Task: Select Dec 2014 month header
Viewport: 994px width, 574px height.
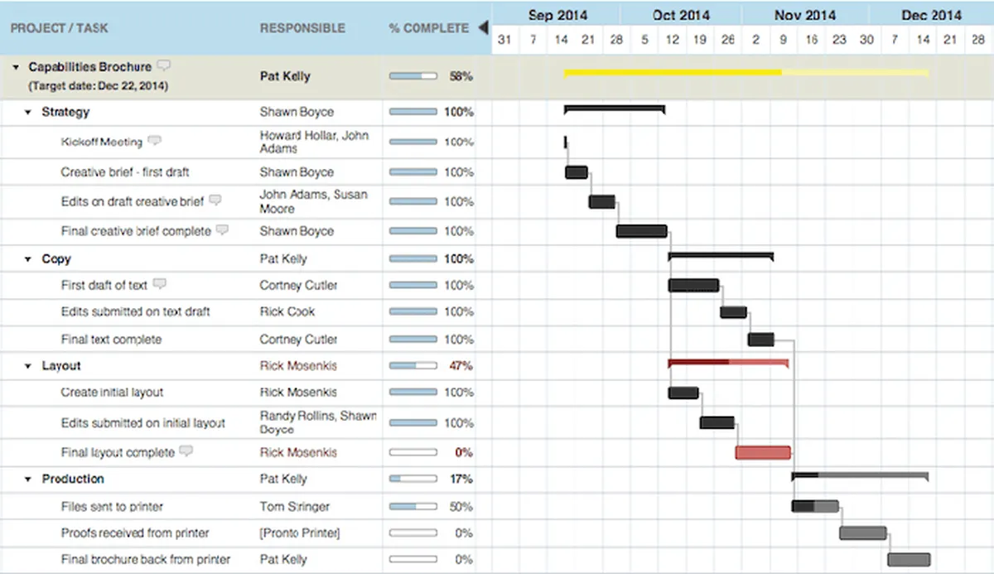Action: pos(932,15)
